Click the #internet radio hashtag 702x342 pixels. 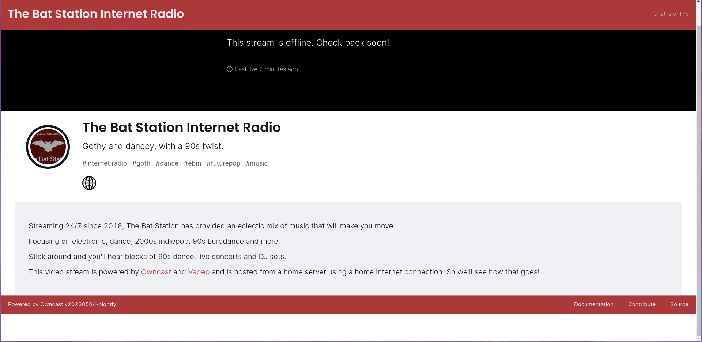click(x=104, y=163)
